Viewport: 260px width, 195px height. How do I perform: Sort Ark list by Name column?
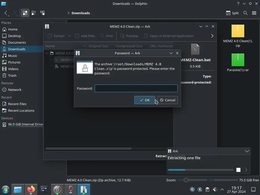pyautogui.click(x=66, y=46)
